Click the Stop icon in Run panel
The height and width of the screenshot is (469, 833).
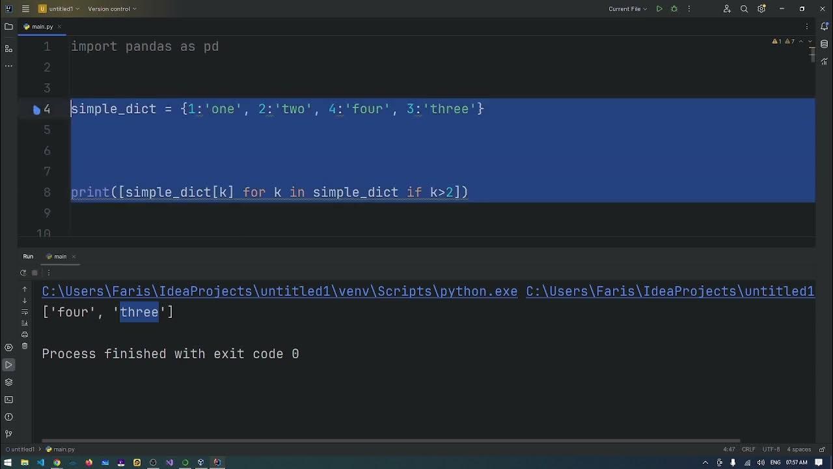35,273
